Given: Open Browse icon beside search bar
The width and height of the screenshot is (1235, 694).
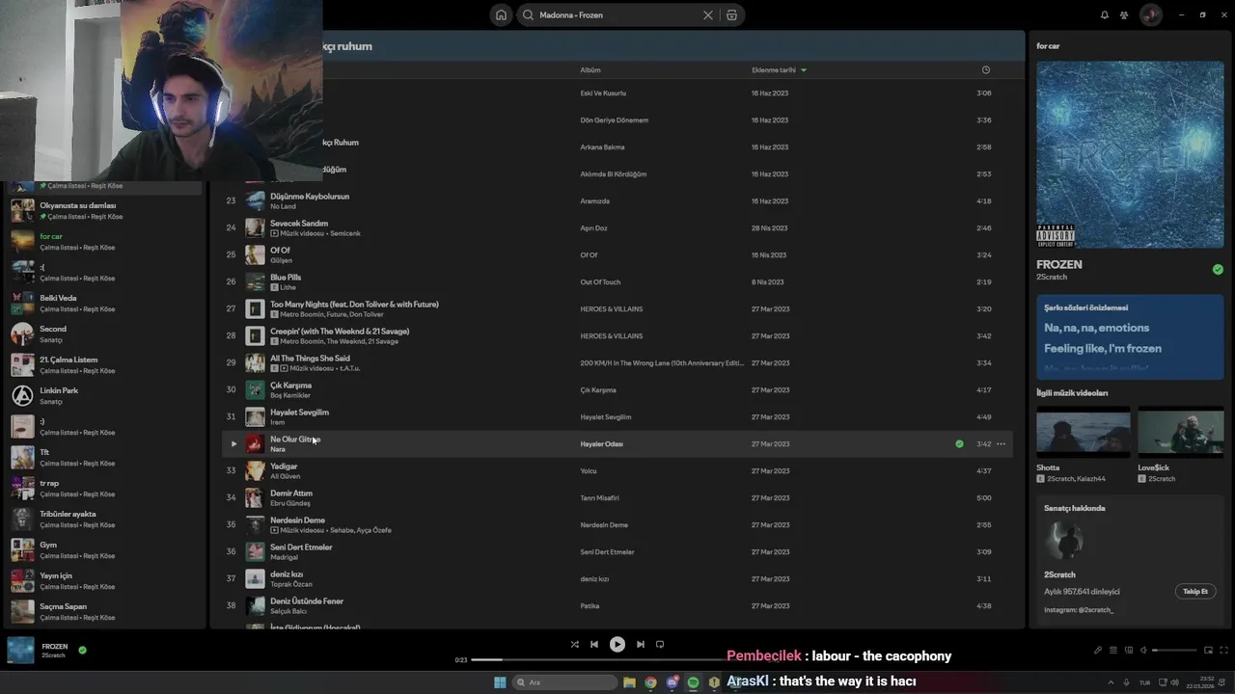Looking at the screenshot, I should (x=731, y=15).
